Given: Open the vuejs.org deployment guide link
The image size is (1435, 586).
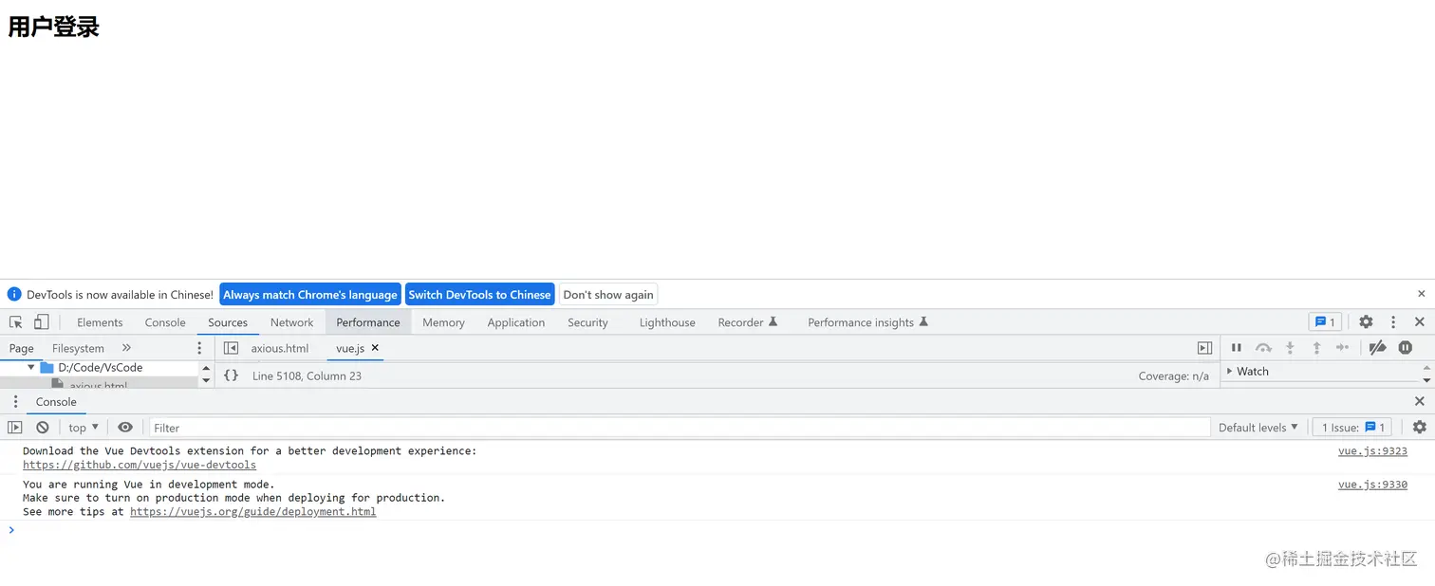Looking at the screenshot, I should tap(252, 512).
